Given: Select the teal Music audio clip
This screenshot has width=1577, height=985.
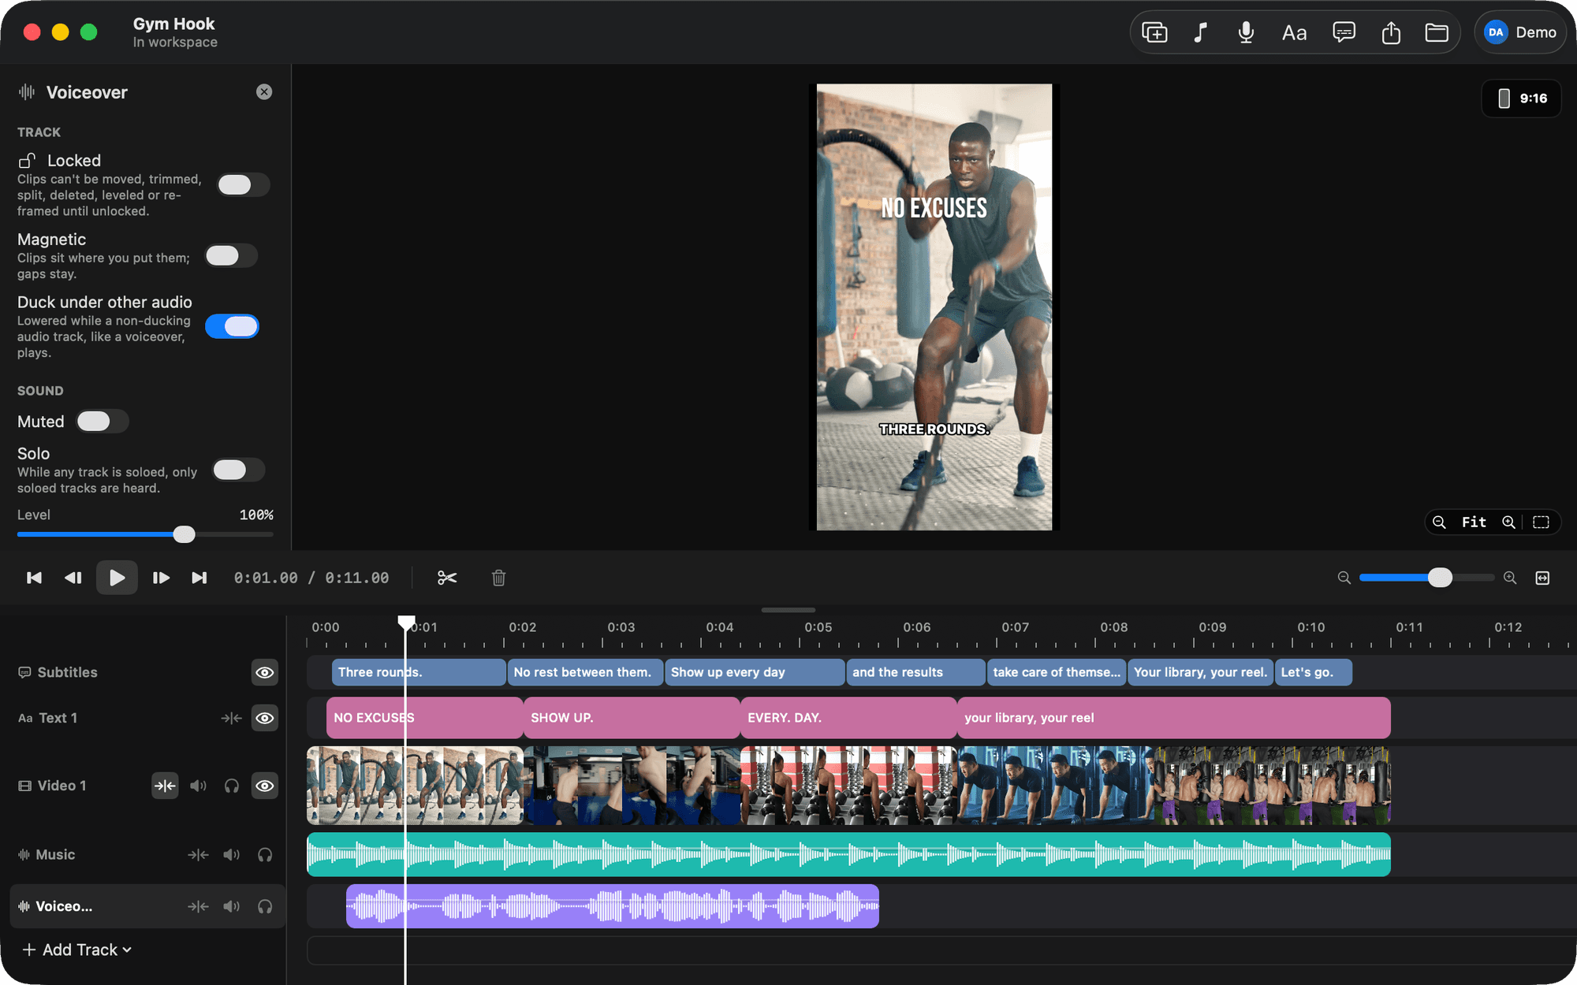Looking at the screenshot, I should pyautogui.click(x=848, y=854).
